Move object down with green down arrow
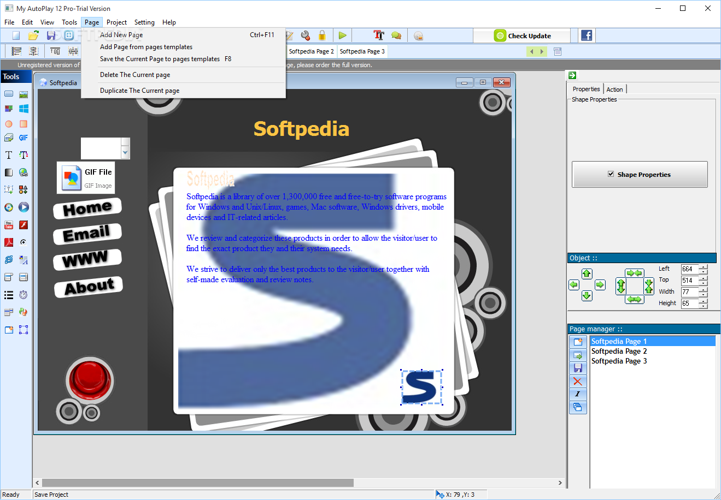Screen dimensions: 721x500 click(587, 296)
